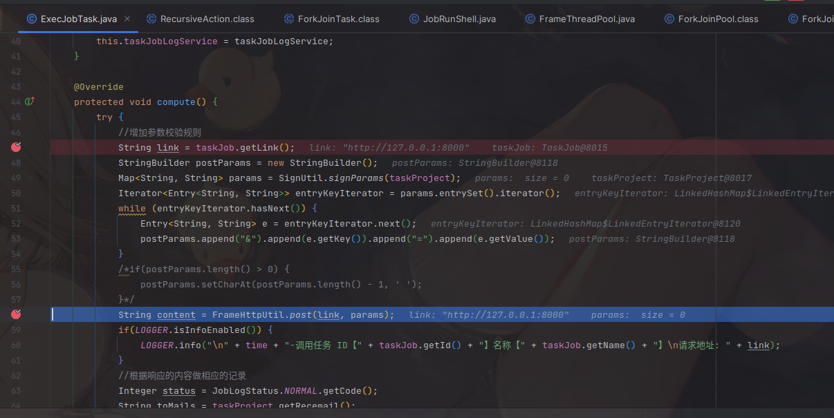Click the status variable on line 63

tap(179, 390)
